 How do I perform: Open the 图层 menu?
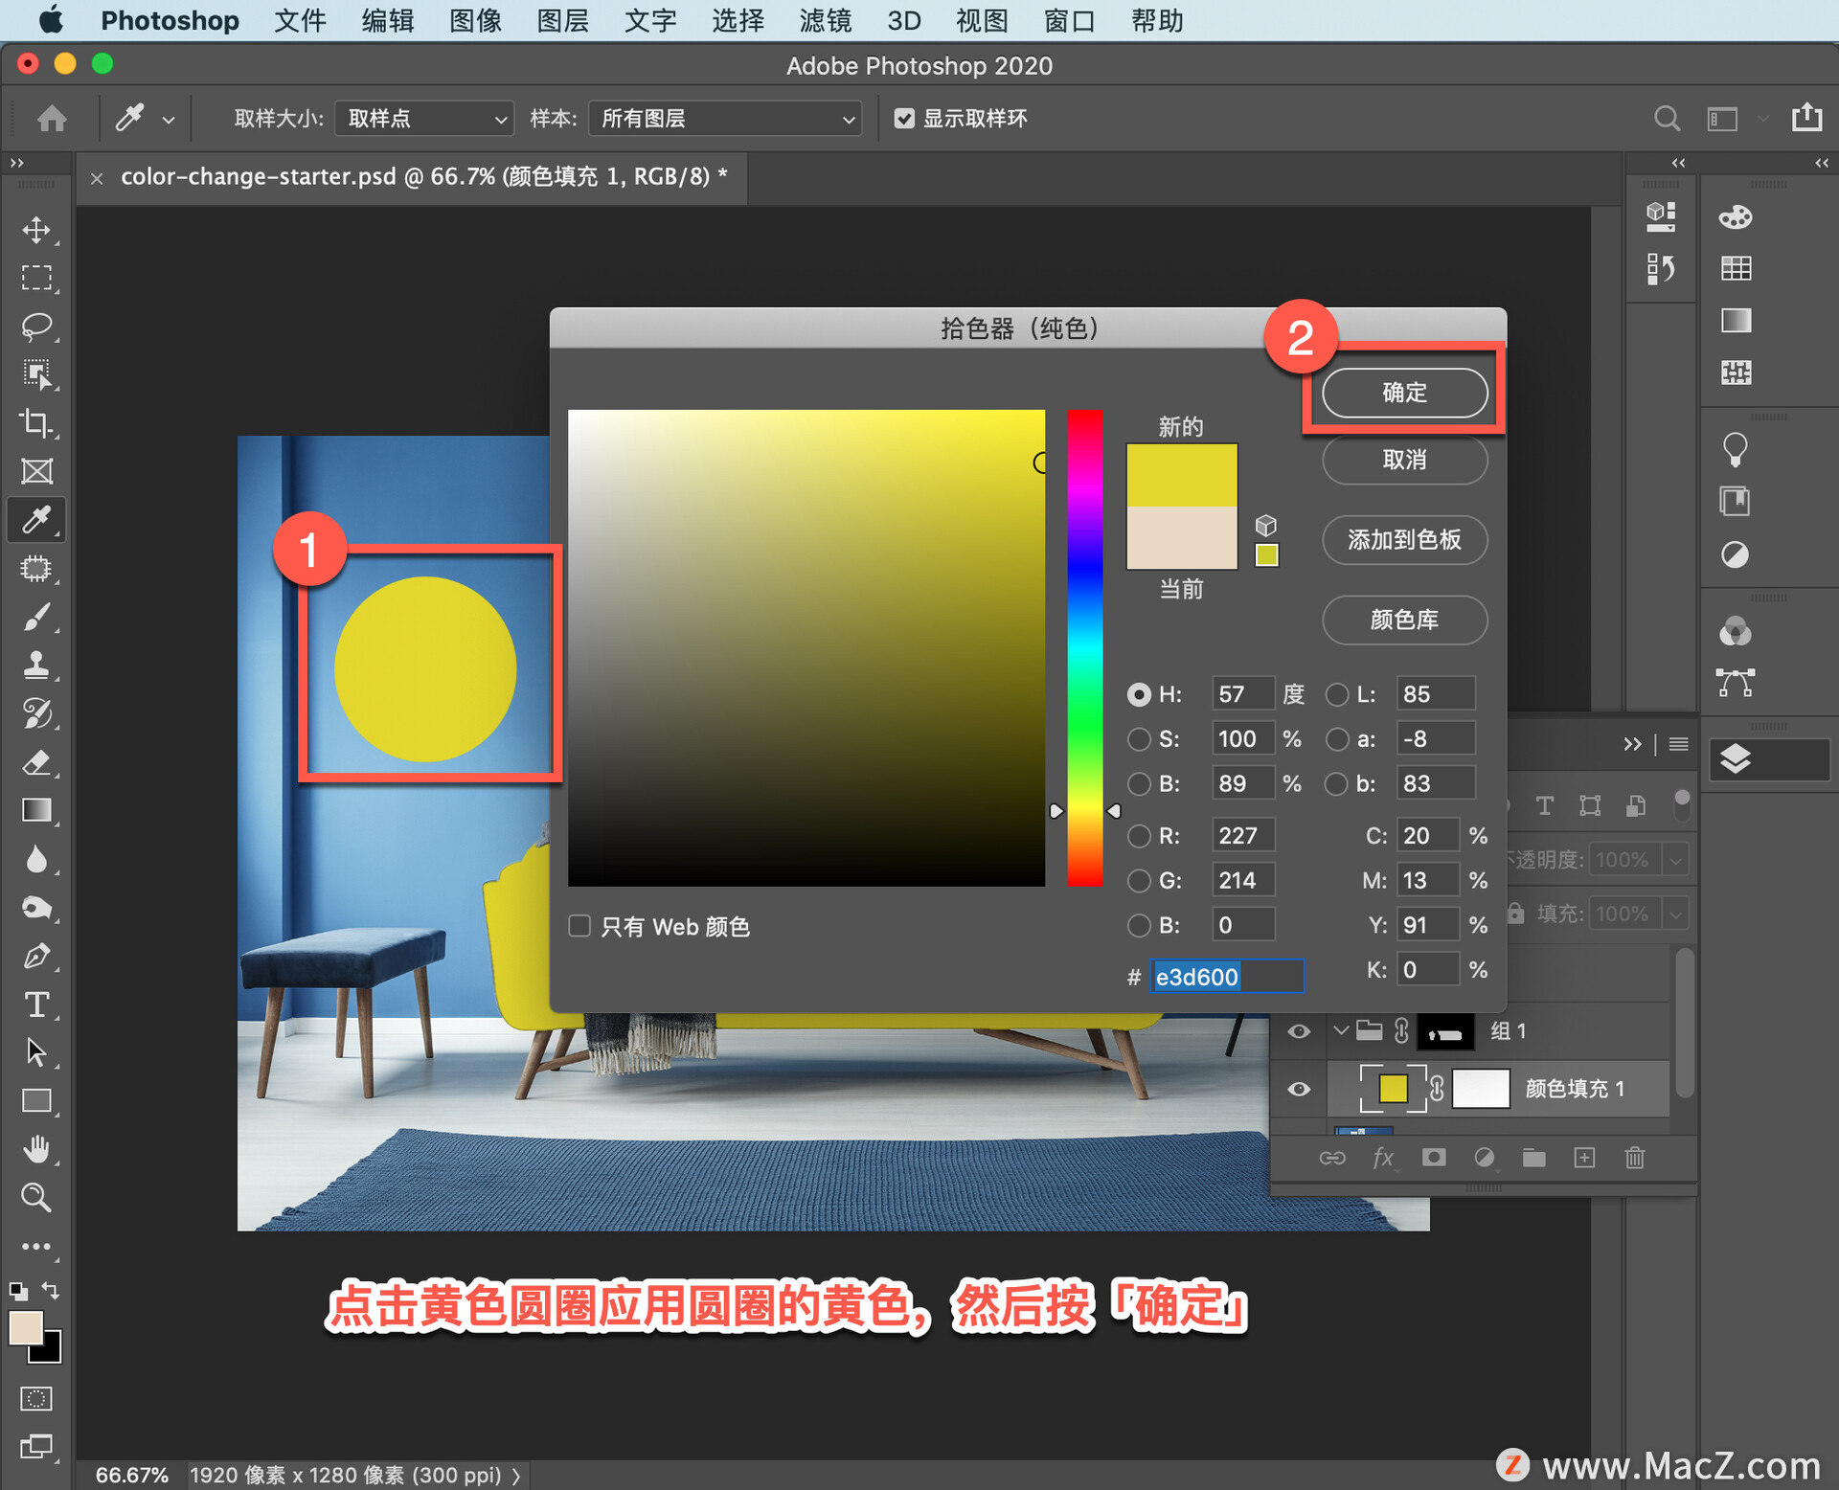[x=563, y=20]
